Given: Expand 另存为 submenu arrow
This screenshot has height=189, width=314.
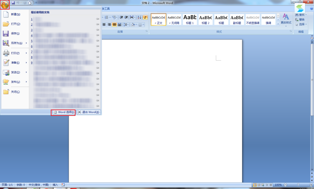Looking at the screenshot, I should (x=26, y=43).
